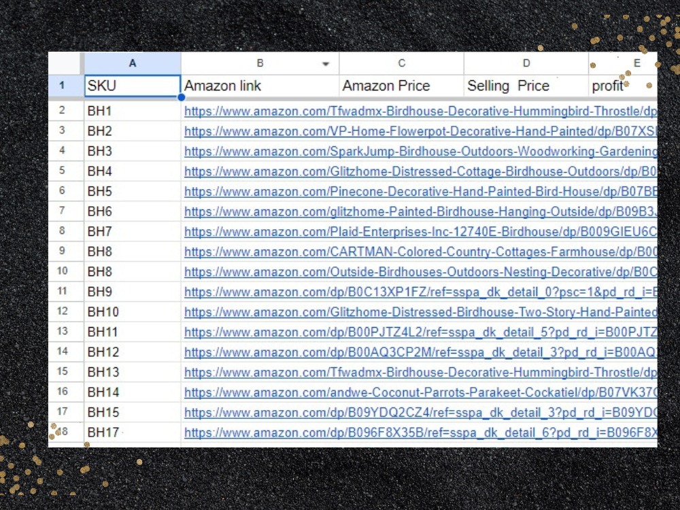Open the VP-Home Flowerpot Amazon link
Screen dimensions: 680x510
(420, 131)
